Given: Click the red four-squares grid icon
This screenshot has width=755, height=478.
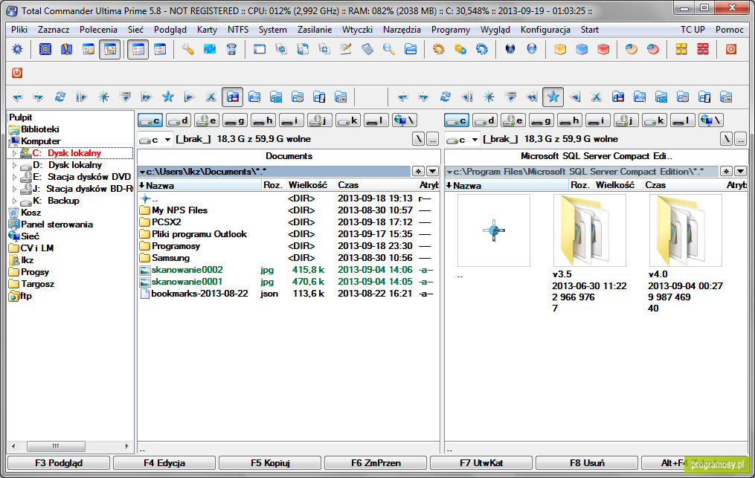Looking at the screenshot, I should pos(703,49).
